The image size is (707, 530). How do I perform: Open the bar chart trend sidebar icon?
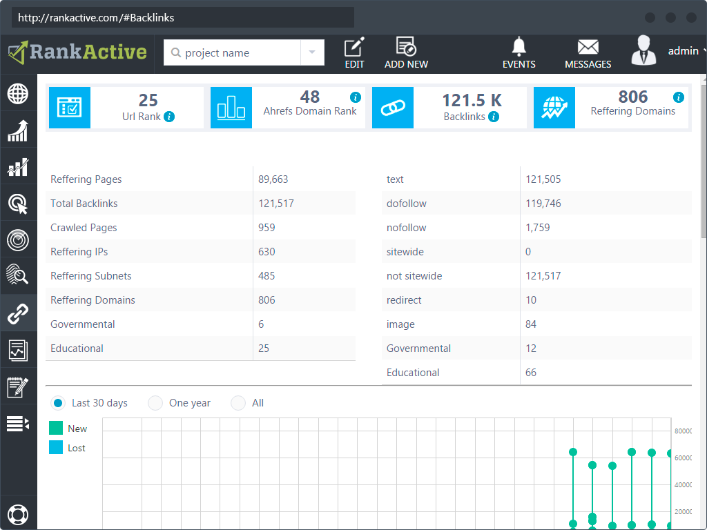18,167
